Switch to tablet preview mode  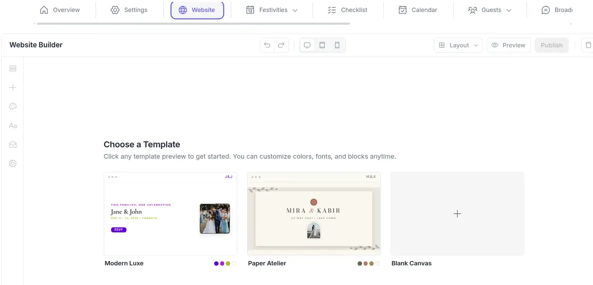322,45
